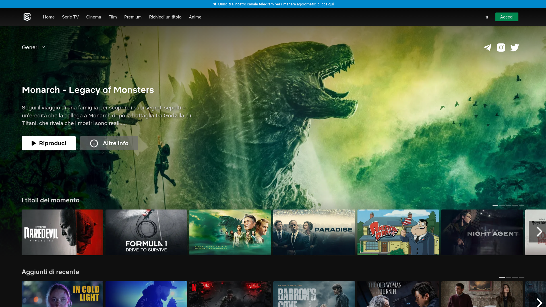Image resolution: width=546 pixels, height=307 pixels.
Task: Open Richiedi un titolo page
Action: [165, 17]
